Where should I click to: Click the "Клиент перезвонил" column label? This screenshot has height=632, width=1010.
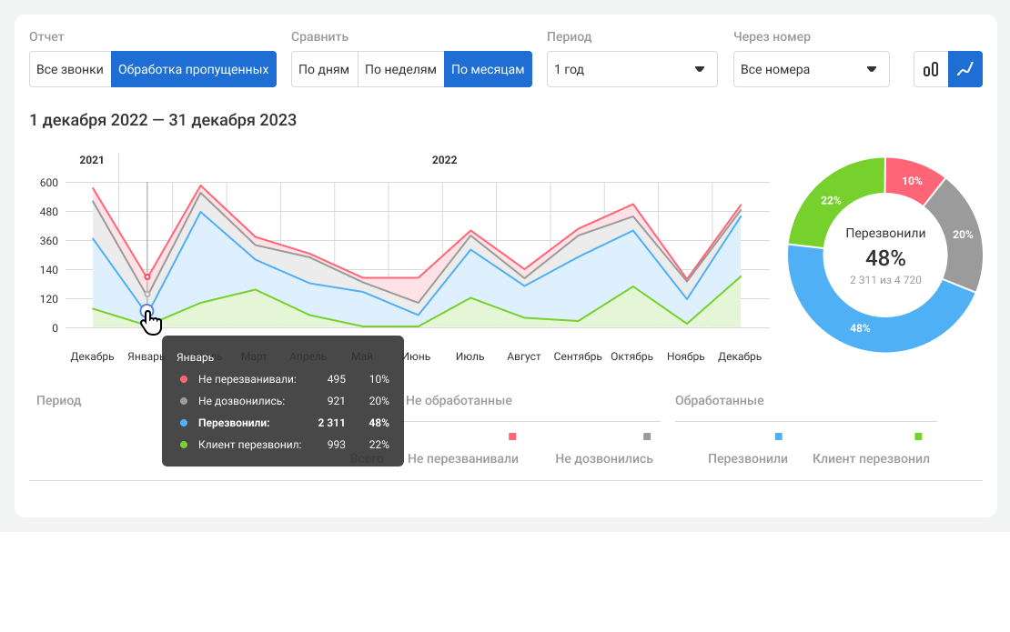pyautogui.click(x=871, y=458)
